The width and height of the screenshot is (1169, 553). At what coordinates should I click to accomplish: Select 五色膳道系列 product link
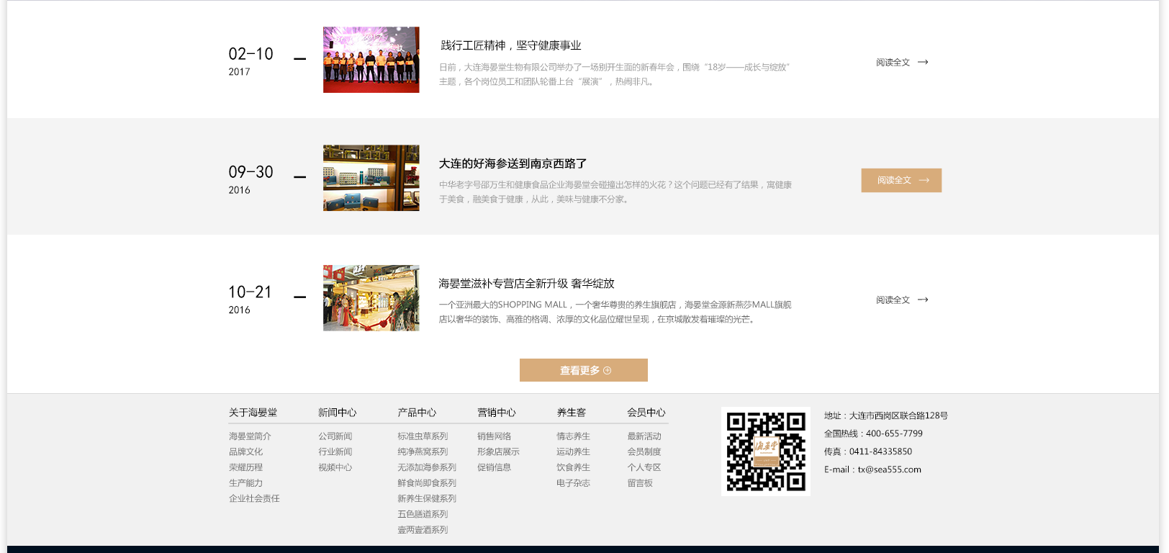coord(423,514)
